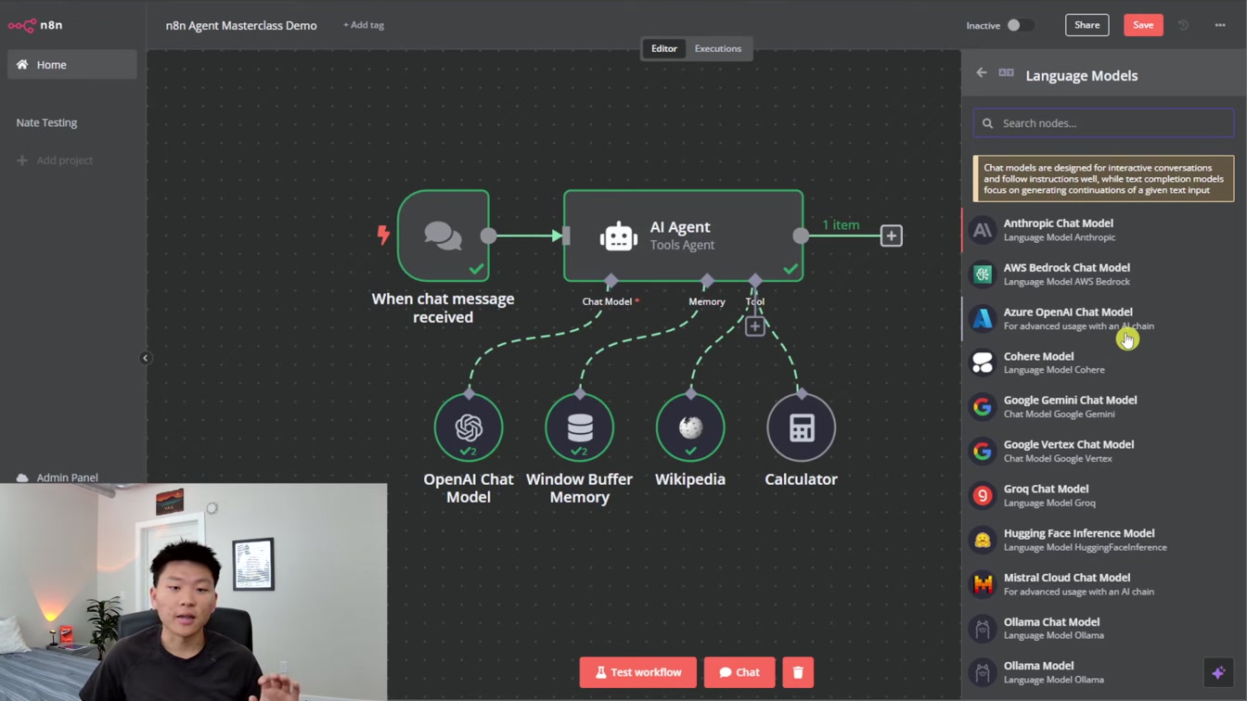Click the Test workflow button
The width and height of the screenshot is (1247, 701).
coord(638,672)
